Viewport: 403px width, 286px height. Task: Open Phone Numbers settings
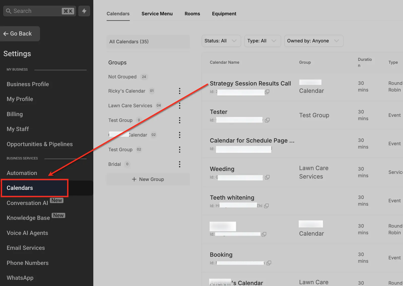(x=27, y=263)
